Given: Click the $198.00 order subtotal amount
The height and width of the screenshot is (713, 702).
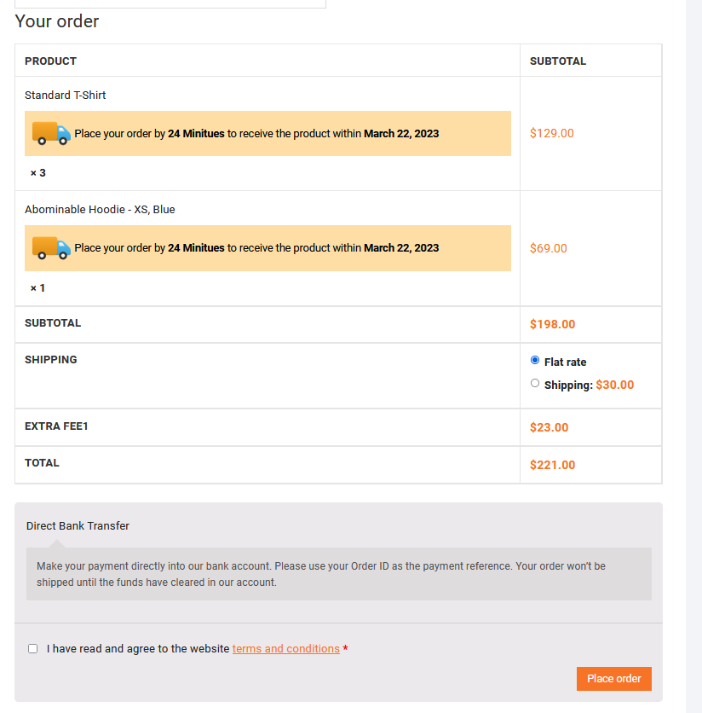Looking at the screenshot, I should (x=552, y=324).
